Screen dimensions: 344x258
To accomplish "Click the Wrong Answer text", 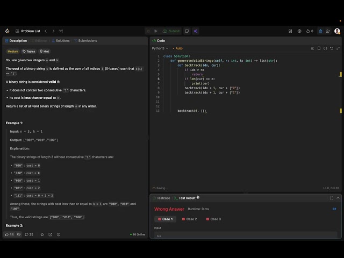I will coord(169,209).
